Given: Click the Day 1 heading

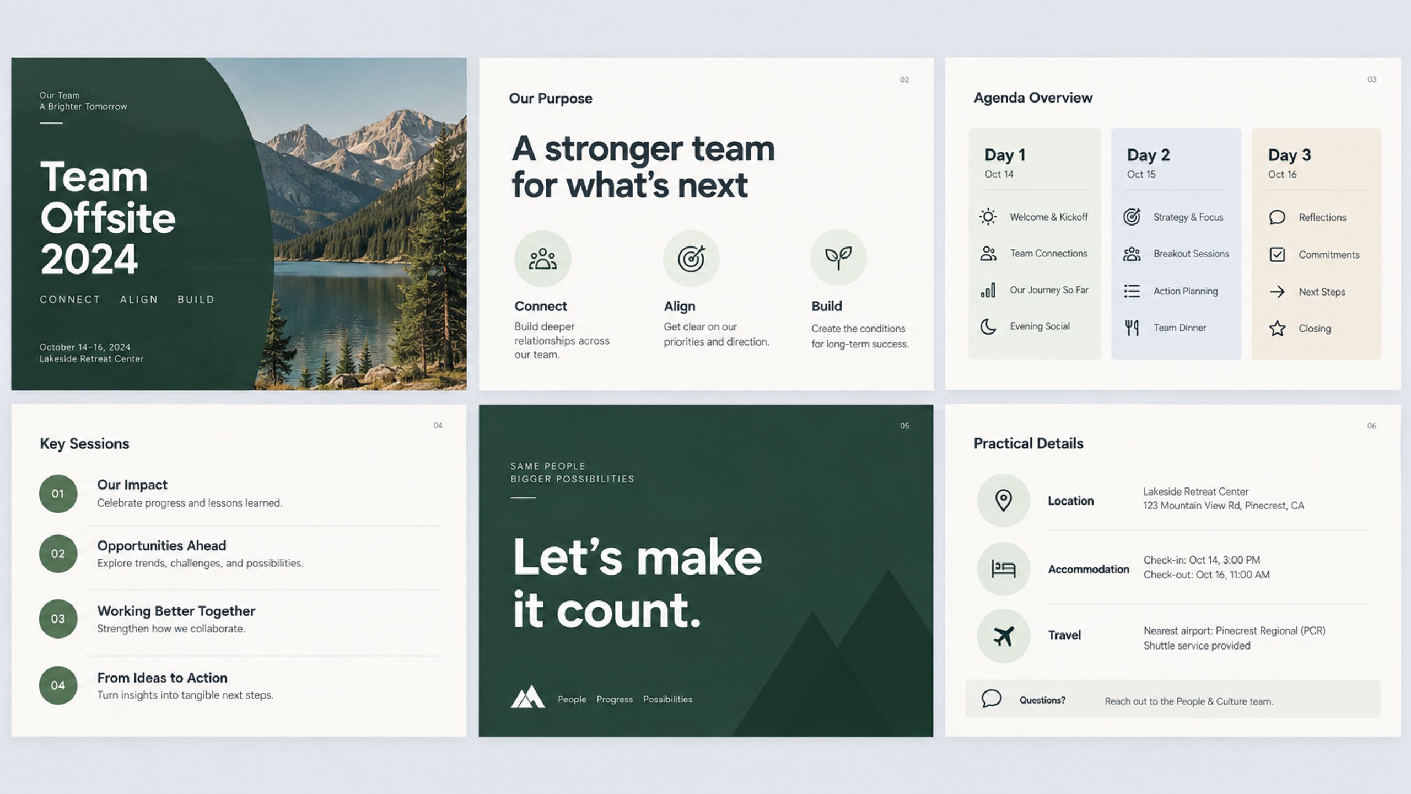Looking at the screenshot, I should tap(1005, 155).
